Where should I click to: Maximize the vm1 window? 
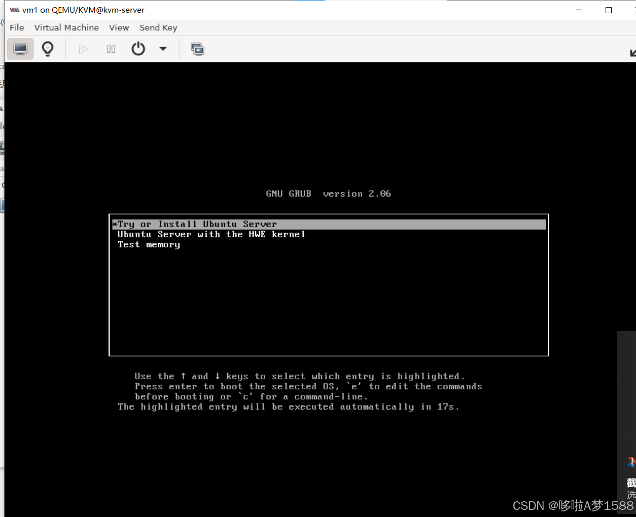[x=609, y=10]
